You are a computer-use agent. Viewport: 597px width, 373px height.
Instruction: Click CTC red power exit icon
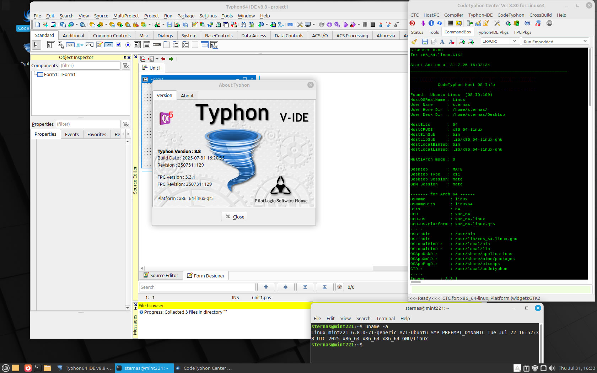(x=412, y=23)
